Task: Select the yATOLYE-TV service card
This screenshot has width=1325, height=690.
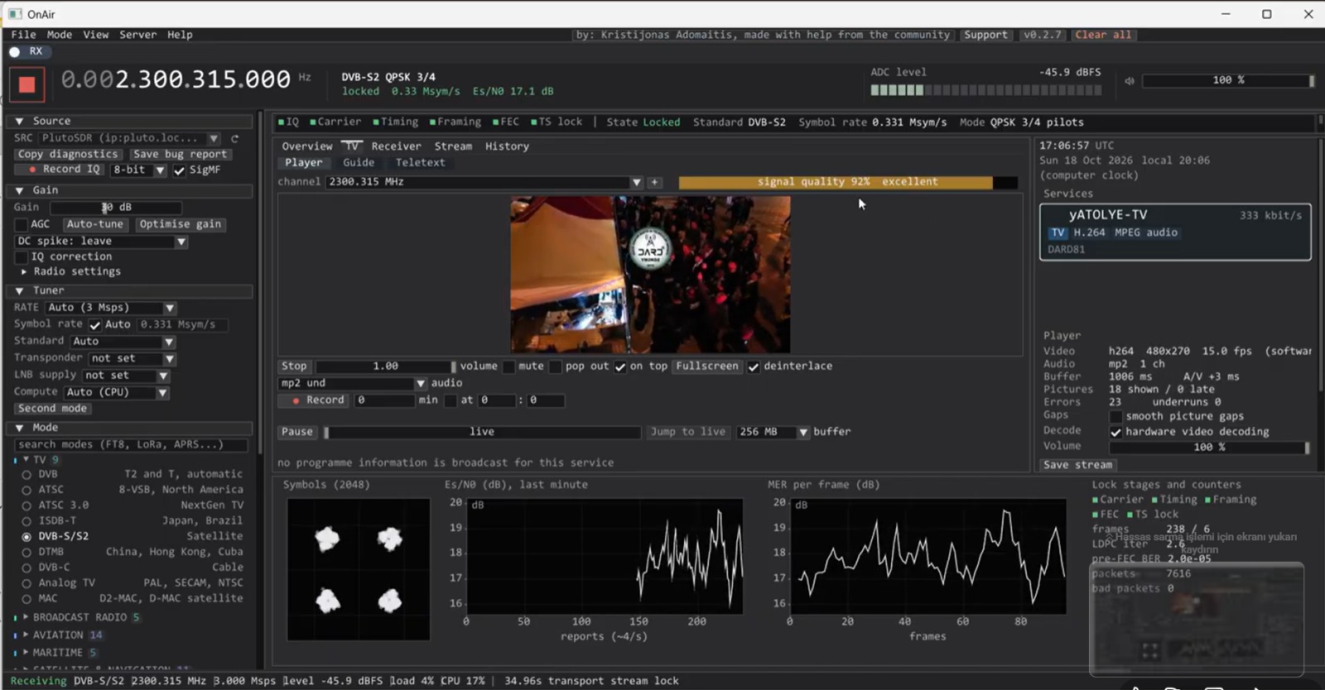Action: 1175,232
